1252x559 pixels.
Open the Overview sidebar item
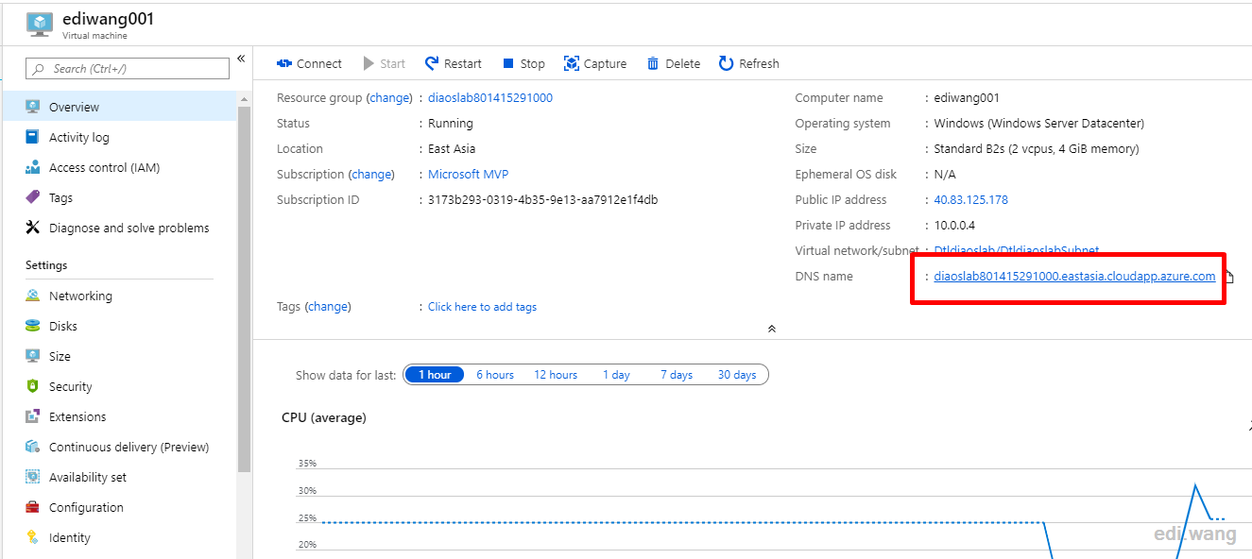118,107
